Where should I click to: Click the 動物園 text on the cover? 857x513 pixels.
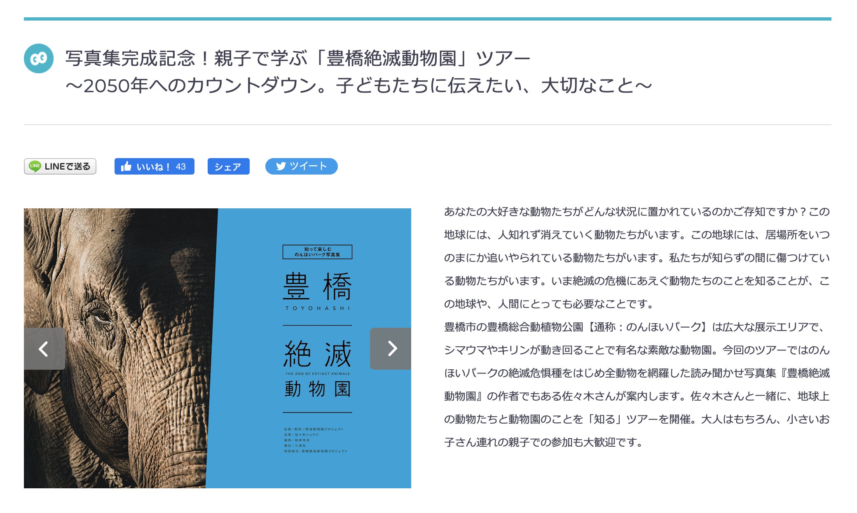pyautogui.click(x=317, y=389)
